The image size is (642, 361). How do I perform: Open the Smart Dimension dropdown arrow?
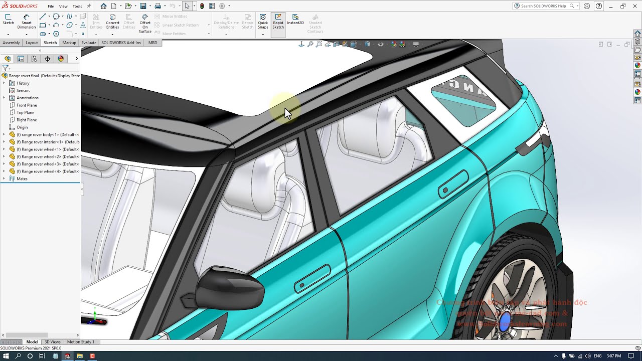coord(27,34)
